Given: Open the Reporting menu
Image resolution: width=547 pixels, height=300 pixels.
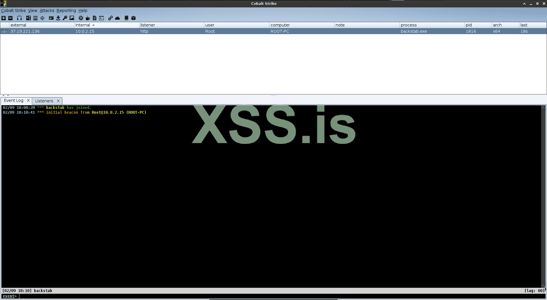Looking at the screenshot, I should [x=66, y=11].
